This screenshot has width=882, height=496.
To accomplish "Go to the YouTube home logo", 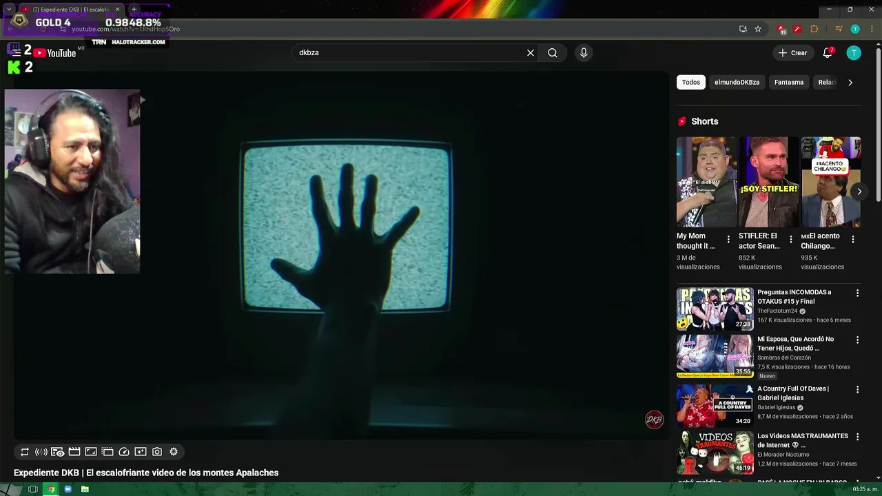I will (54, 53).
